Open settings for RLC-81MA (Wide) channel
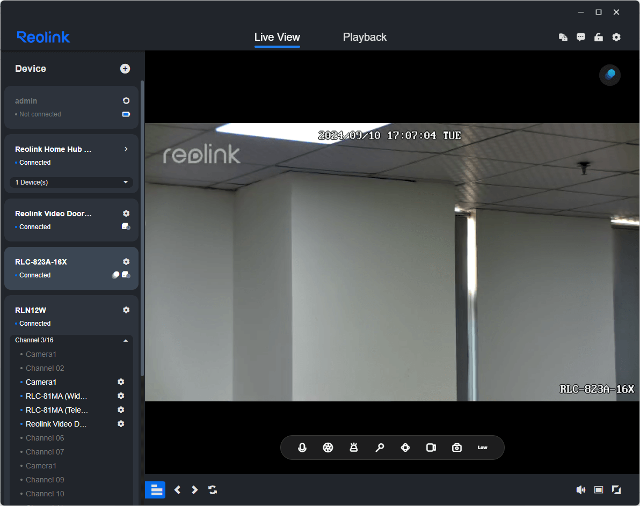640x506 pixels. point(121,396)
